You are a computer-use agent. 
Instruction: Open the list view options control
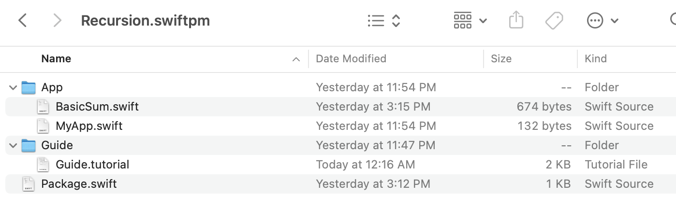tap(384, 20)
